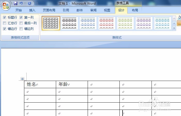
Task: Apply the purple accent table style
Action: click(x=144, y=23)
